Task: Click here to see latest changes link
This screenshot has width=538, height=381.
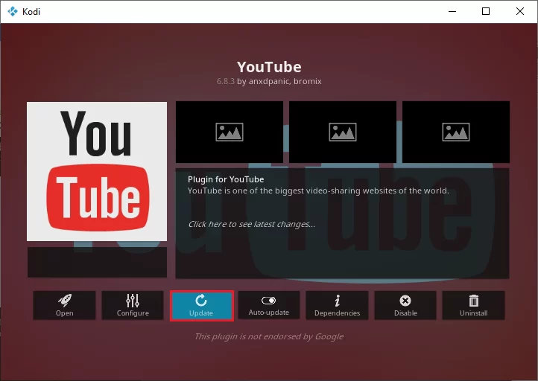Action: click(252, 224)
